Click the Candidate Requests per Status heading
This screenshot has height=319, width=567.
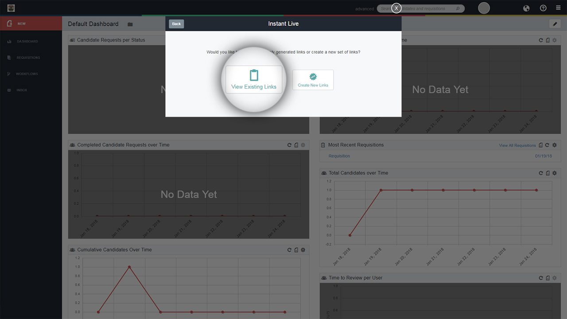(x=111, y=40)
